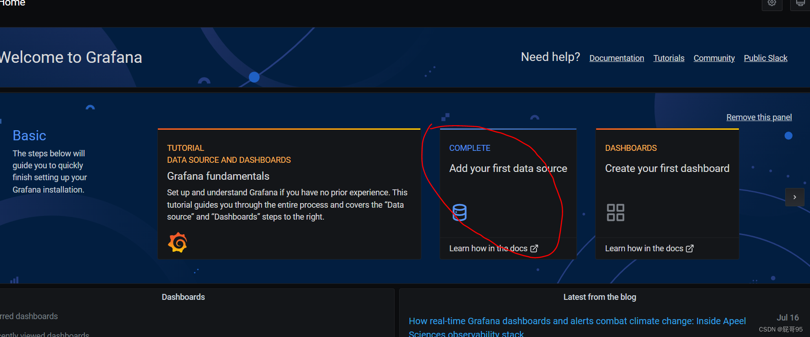Open dashboards Learn how in the docs

tap(649, 249)
